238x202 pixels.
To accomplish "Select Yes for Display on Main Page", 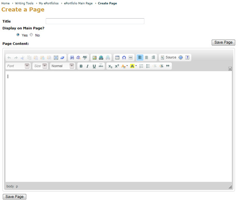I will tap(18, 35).
